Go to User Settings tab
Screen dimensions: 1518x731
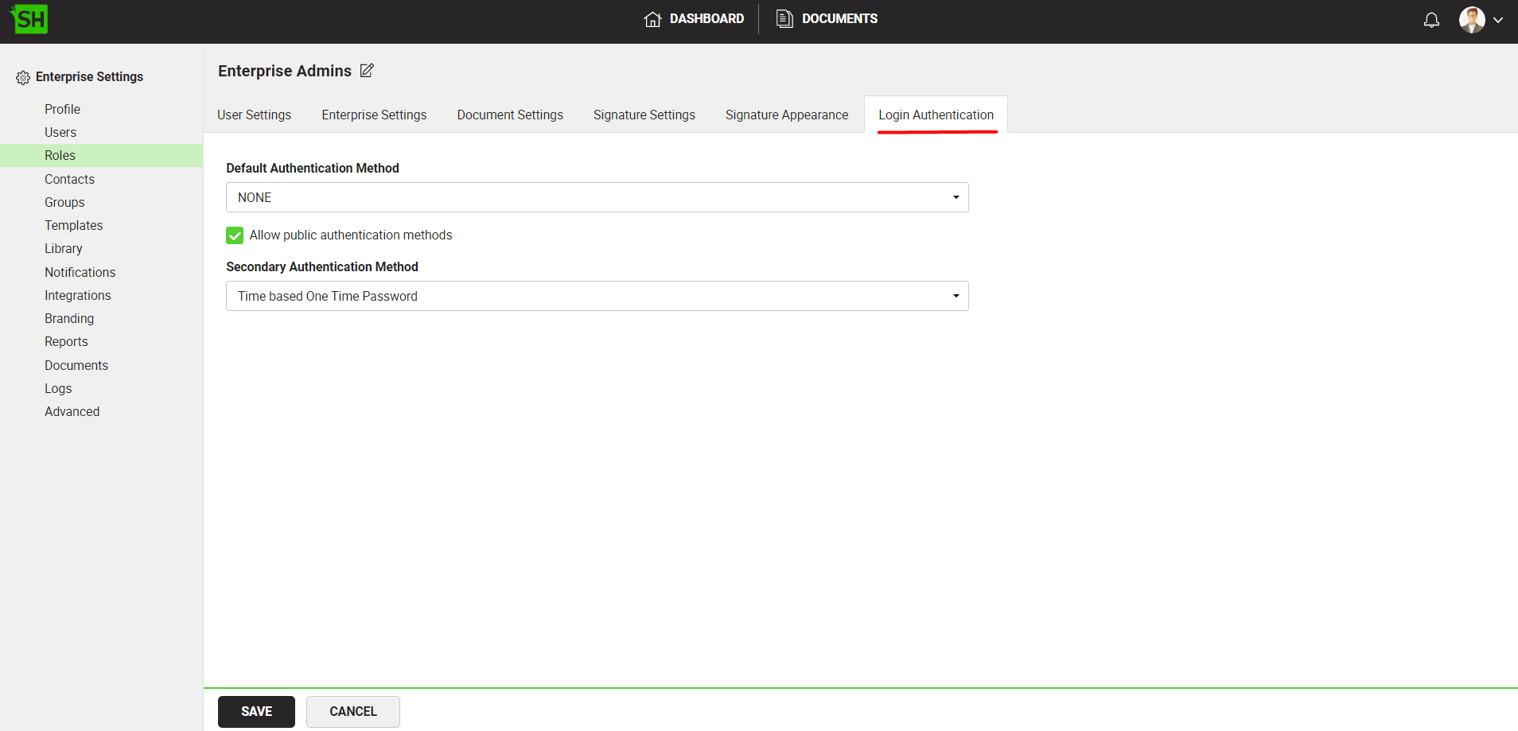click(x=254, y=115)
